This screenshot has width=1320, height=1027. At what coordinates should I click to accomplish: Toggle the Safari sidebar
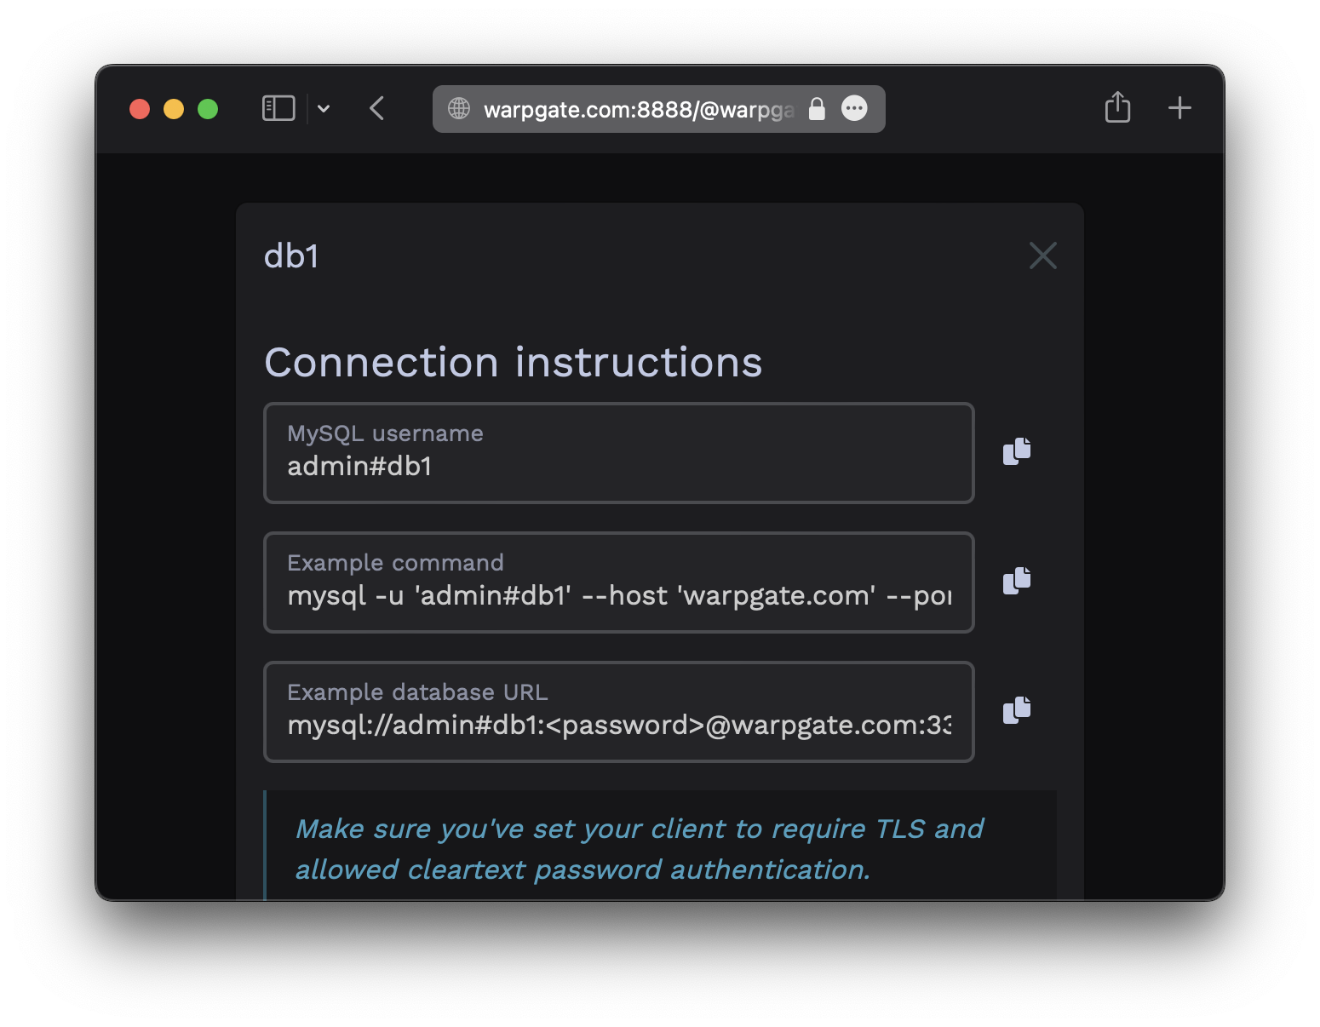coord(278,108)
